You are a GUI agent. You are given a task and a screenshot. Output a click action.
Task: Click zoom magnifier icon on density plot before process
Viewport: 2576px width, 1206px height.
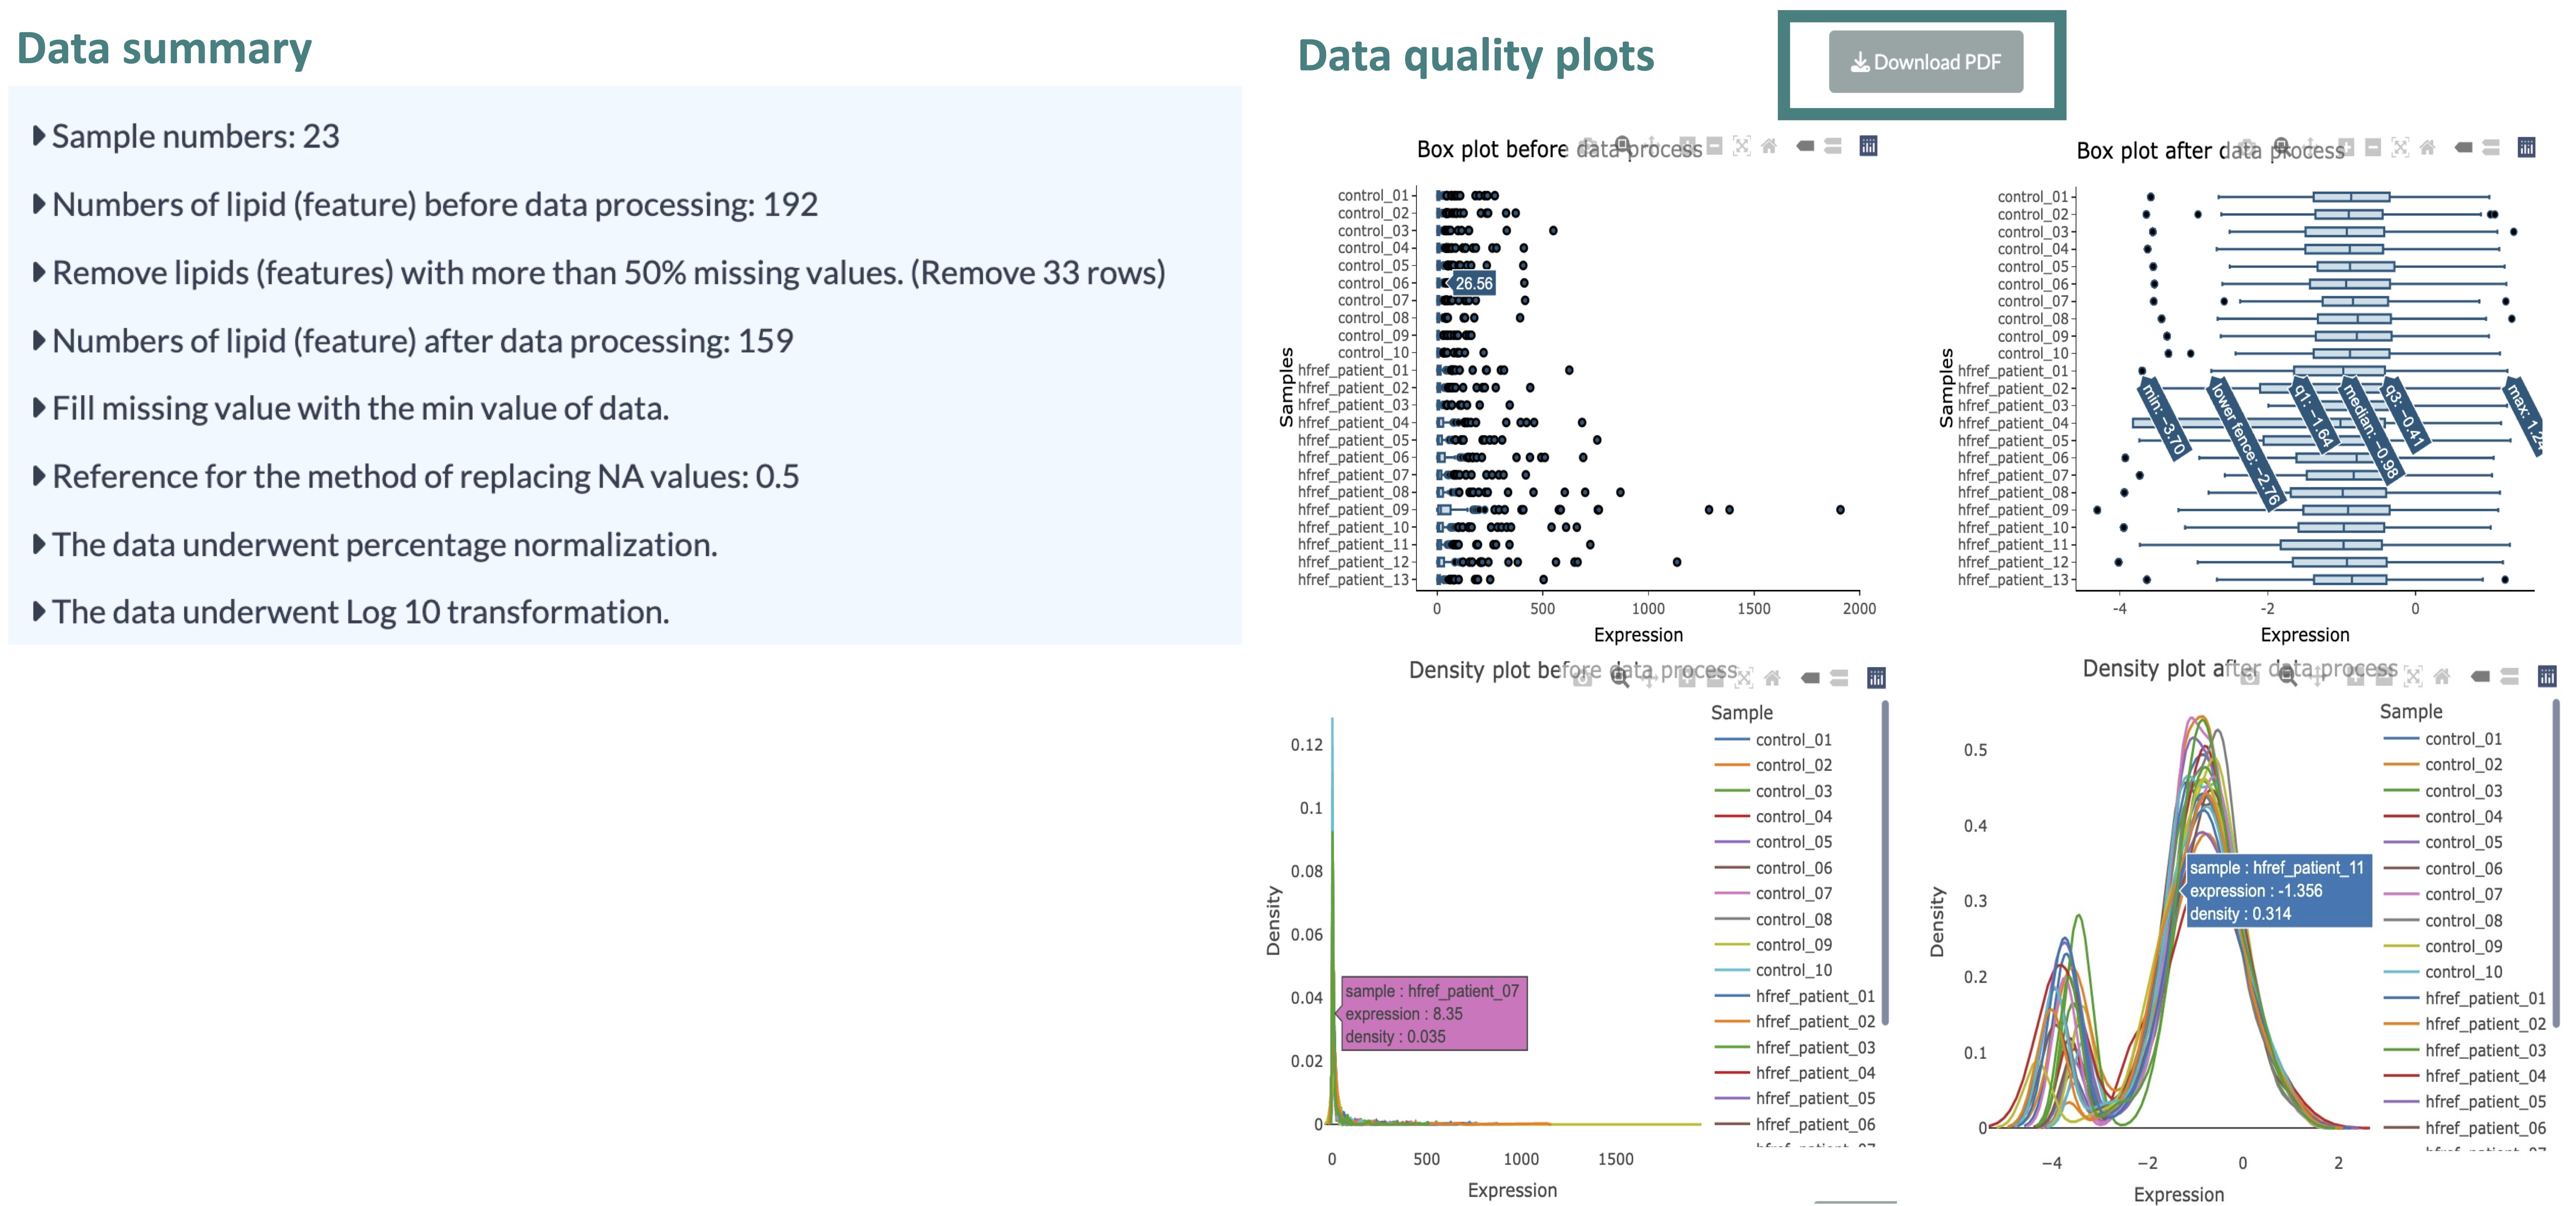click(x=1619, y=677)
